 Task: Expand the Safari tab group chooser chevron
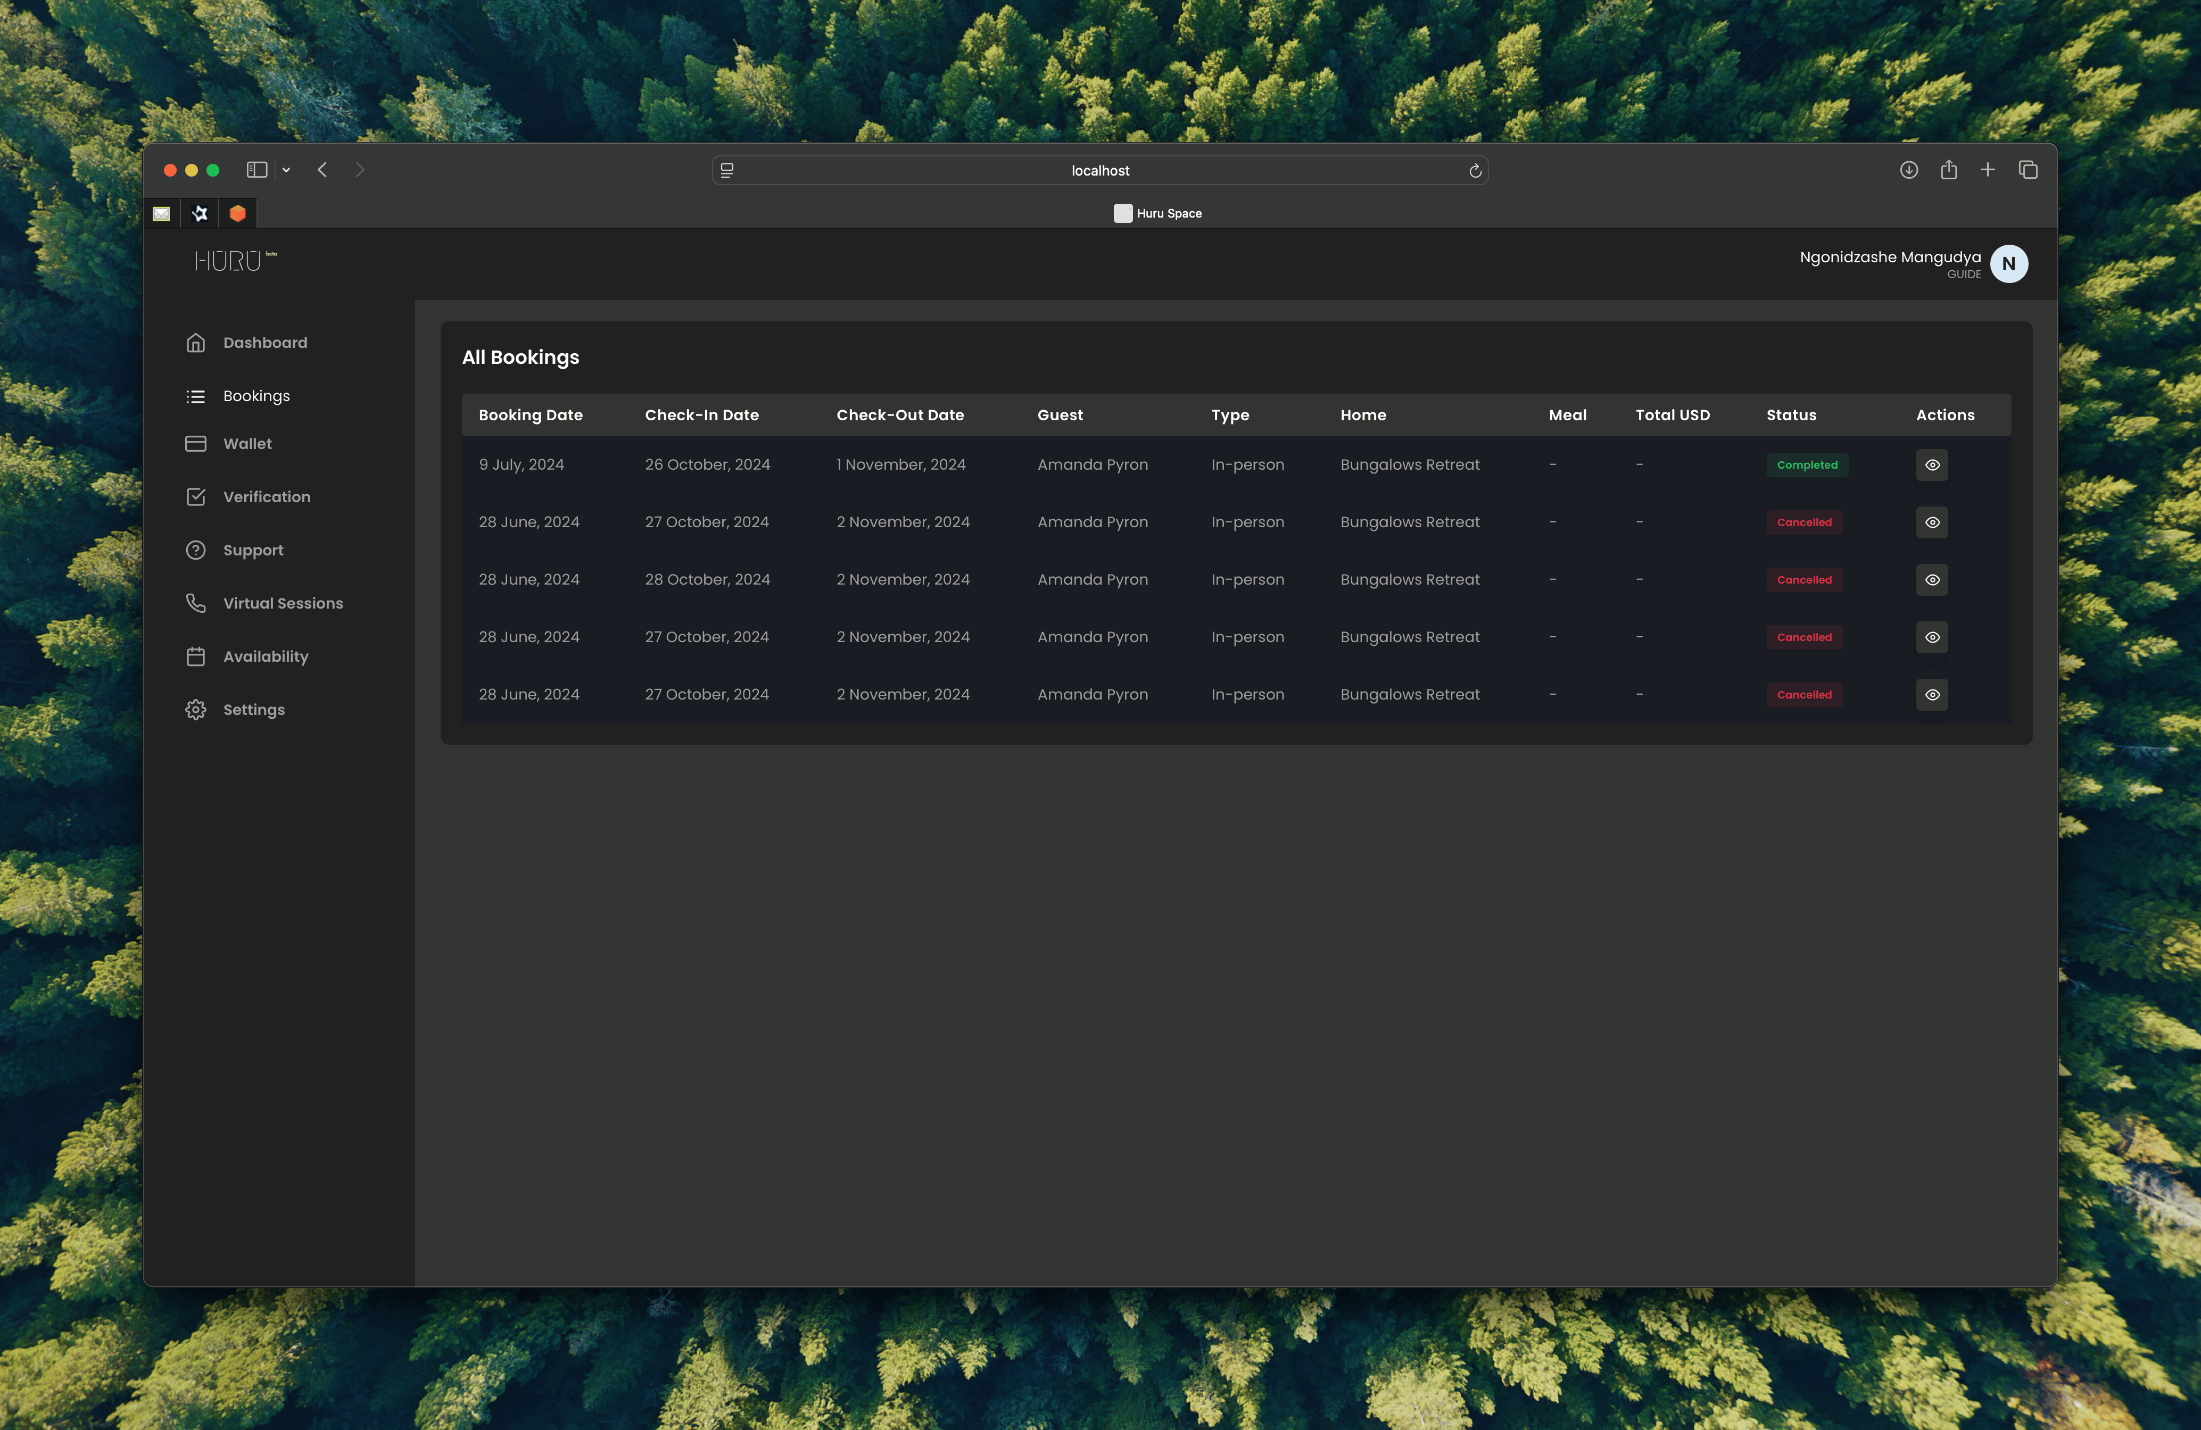pyautogui.click(x=285, y=170)
